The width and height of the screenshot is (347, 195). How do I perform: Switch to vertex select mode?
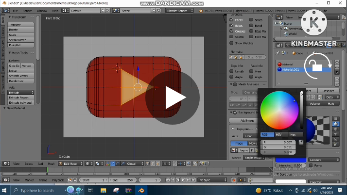(148, 163)
